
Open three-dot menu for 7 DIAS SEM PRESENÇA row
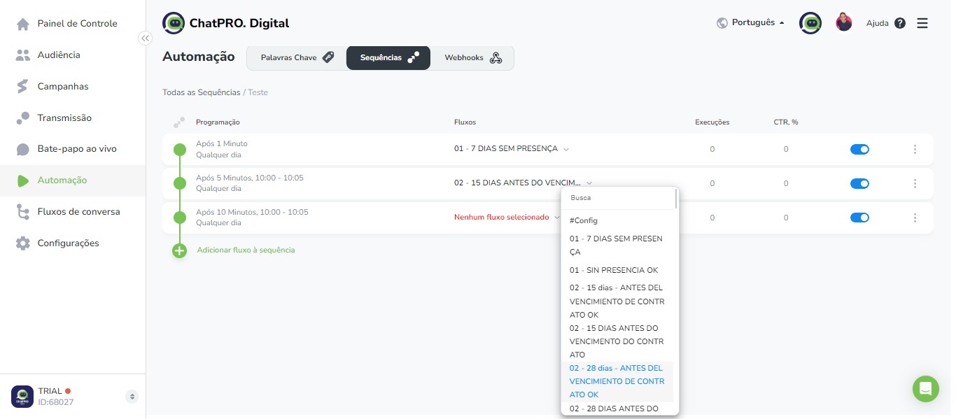click(915, 149)
